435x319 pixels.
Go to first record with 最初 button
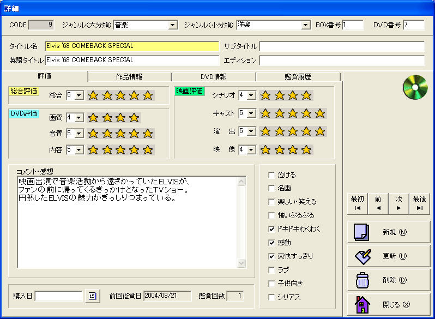(x=358, y=204)
